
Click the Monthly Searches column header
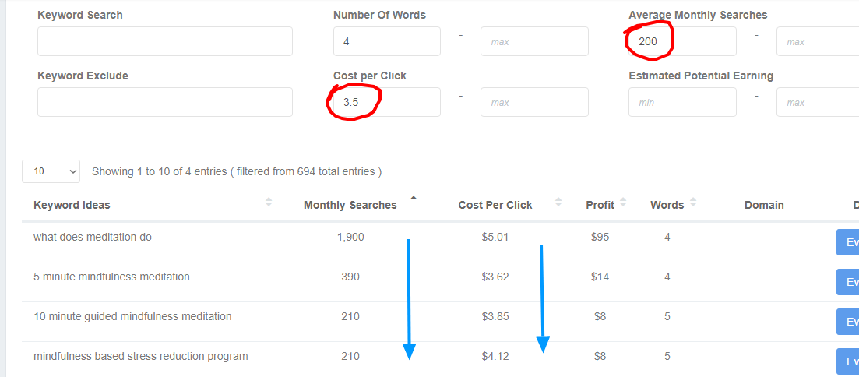(350, 205)
